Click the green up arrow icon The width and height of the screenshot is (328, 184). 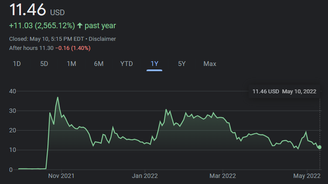[x=80, y=26]
